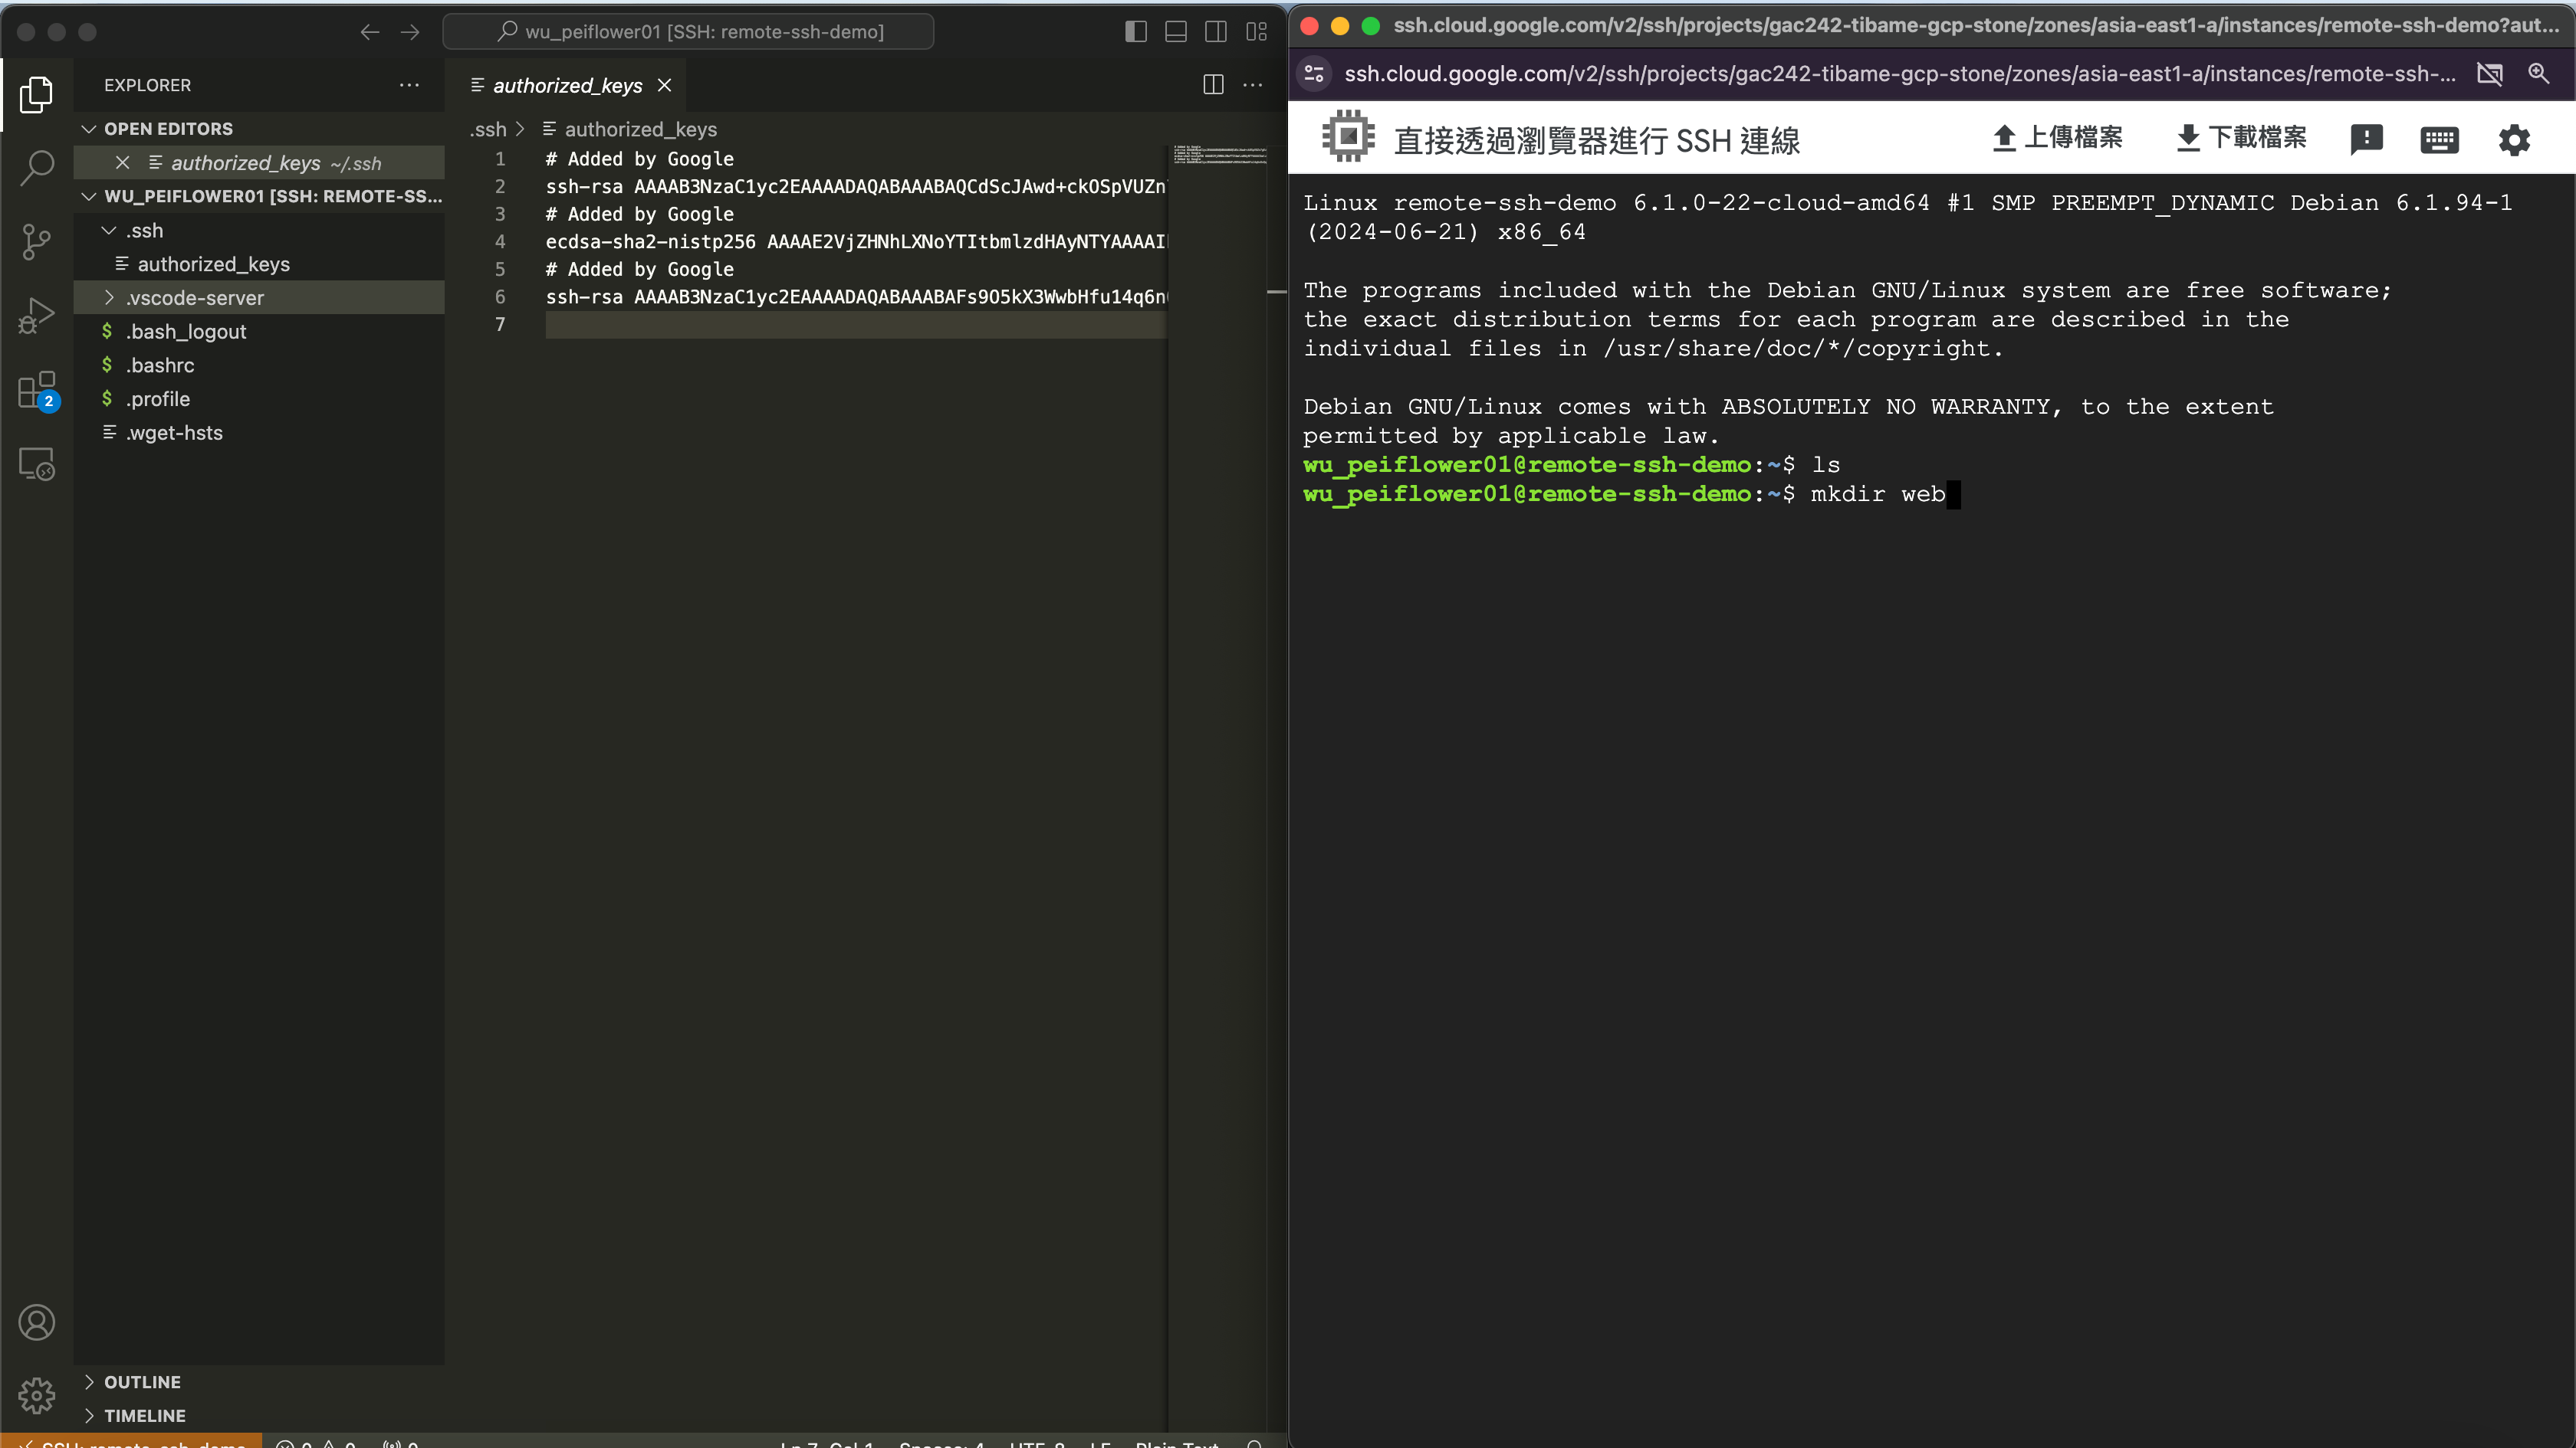
Task: Open the Explorer more actions menu
Action: click(x=409, y=85)
